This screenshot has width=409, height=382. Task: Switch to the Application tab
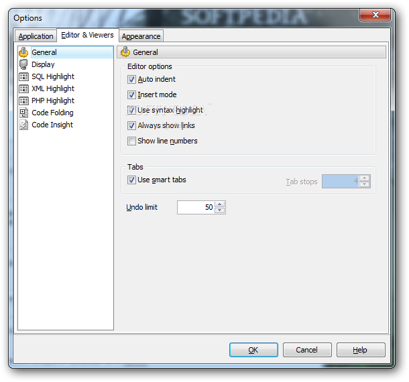pos(36,36)
